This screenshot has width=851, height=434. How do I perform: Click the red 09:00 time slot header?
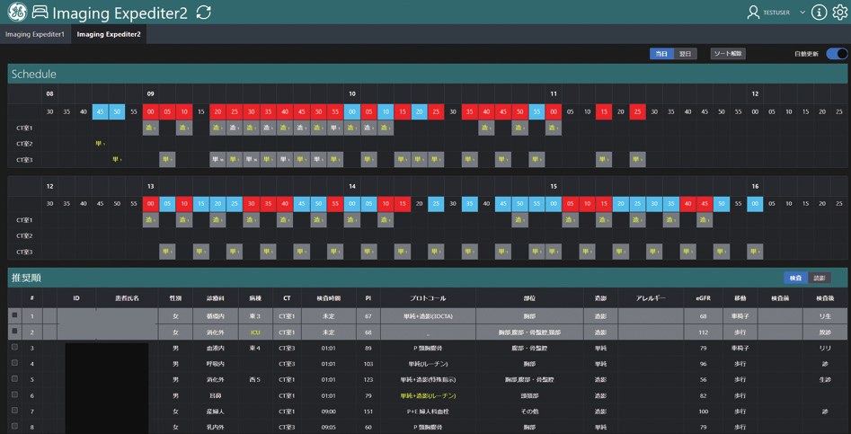[150, 111]
